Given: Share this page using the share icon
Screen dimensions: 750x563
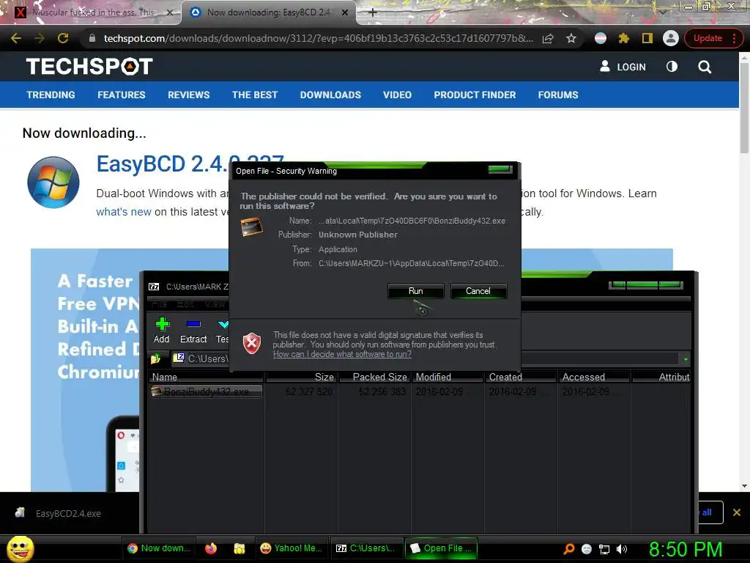Looking at the screenshot, I should (x=548, y=38).
